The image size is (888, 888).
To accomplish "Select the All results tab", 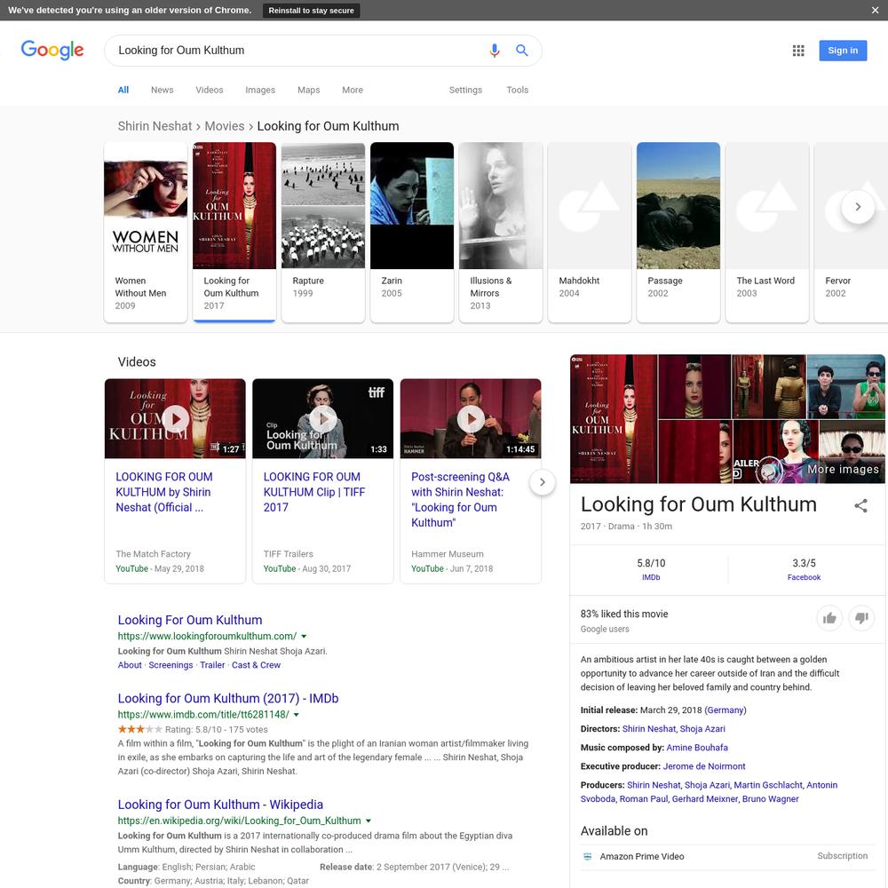I will tap(123, 90).
